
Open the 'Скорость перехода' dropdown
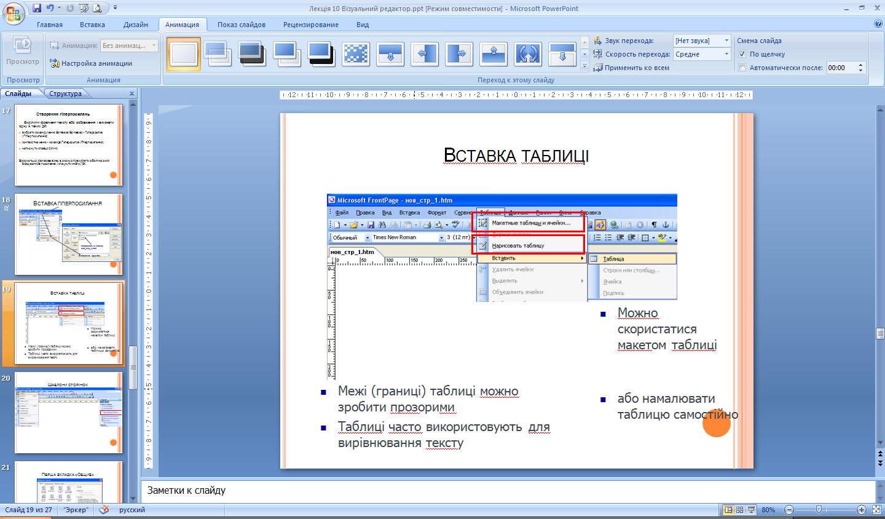coord(726,54)
